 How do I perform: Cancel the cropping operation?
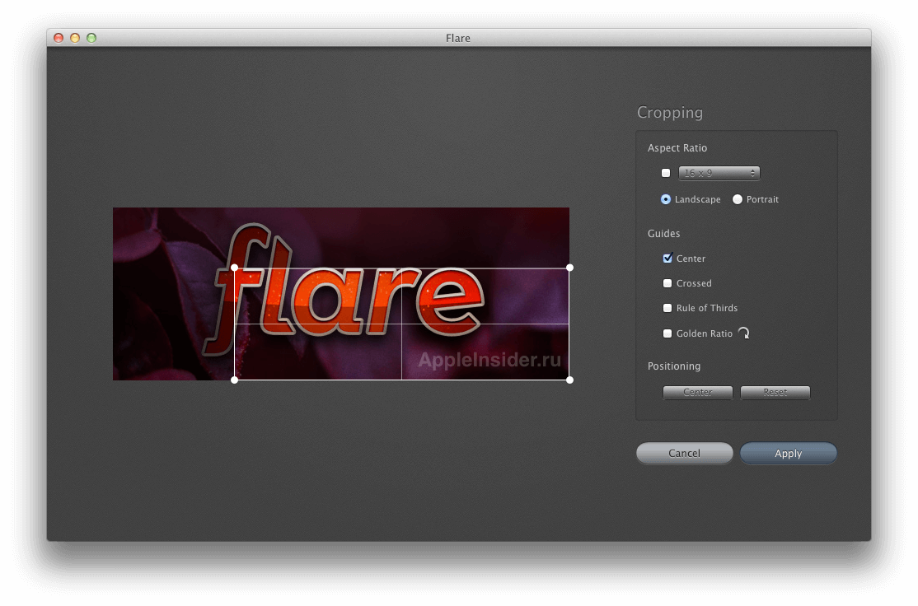click(x=684, y=453)
